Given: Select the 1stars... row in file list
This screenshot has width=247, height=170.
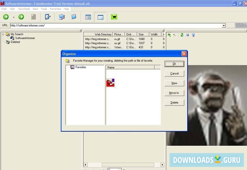Looking at the screenshot, I should point(124,47).
